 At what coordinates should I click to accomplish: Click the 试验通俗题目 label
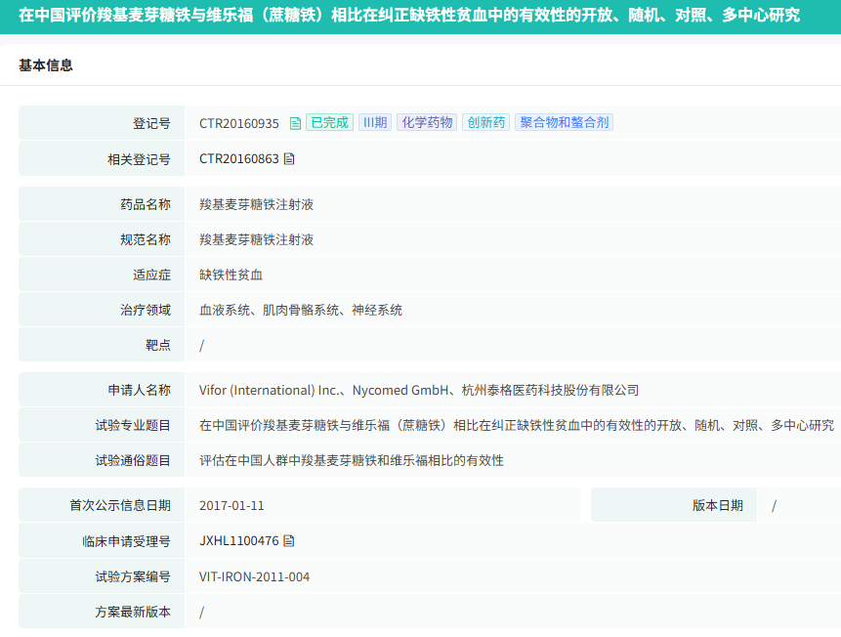coord(133,460)
